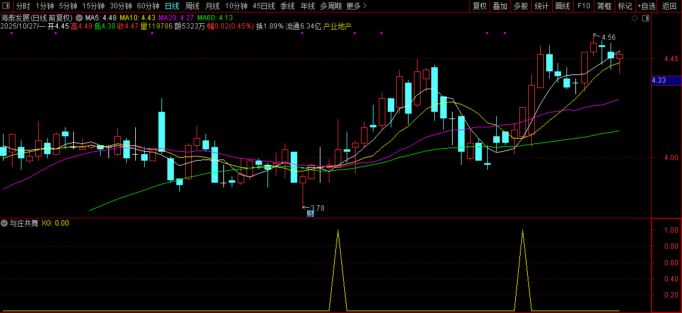Viewport: 682px width, 313px height.
Task: Expand the MA indicator dropdown arrow
Action: (x=79, y=18)
